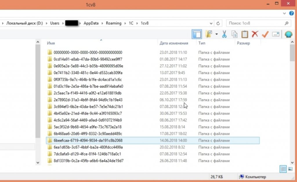
Task: Open dropdown arrow next to folder options icon
Action: [216, 34]
